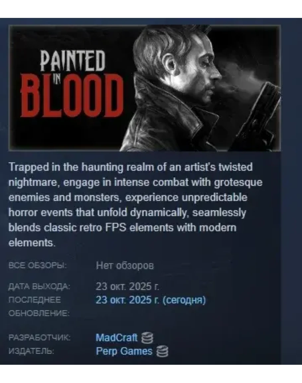Open the MadCraft developer link
The width and height of the screenshot is (302, 383).
click(x=116, y=338)
